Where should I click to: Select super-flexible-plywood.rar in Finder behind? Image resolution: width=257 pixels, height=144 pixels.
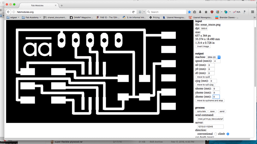click(69, 142)
